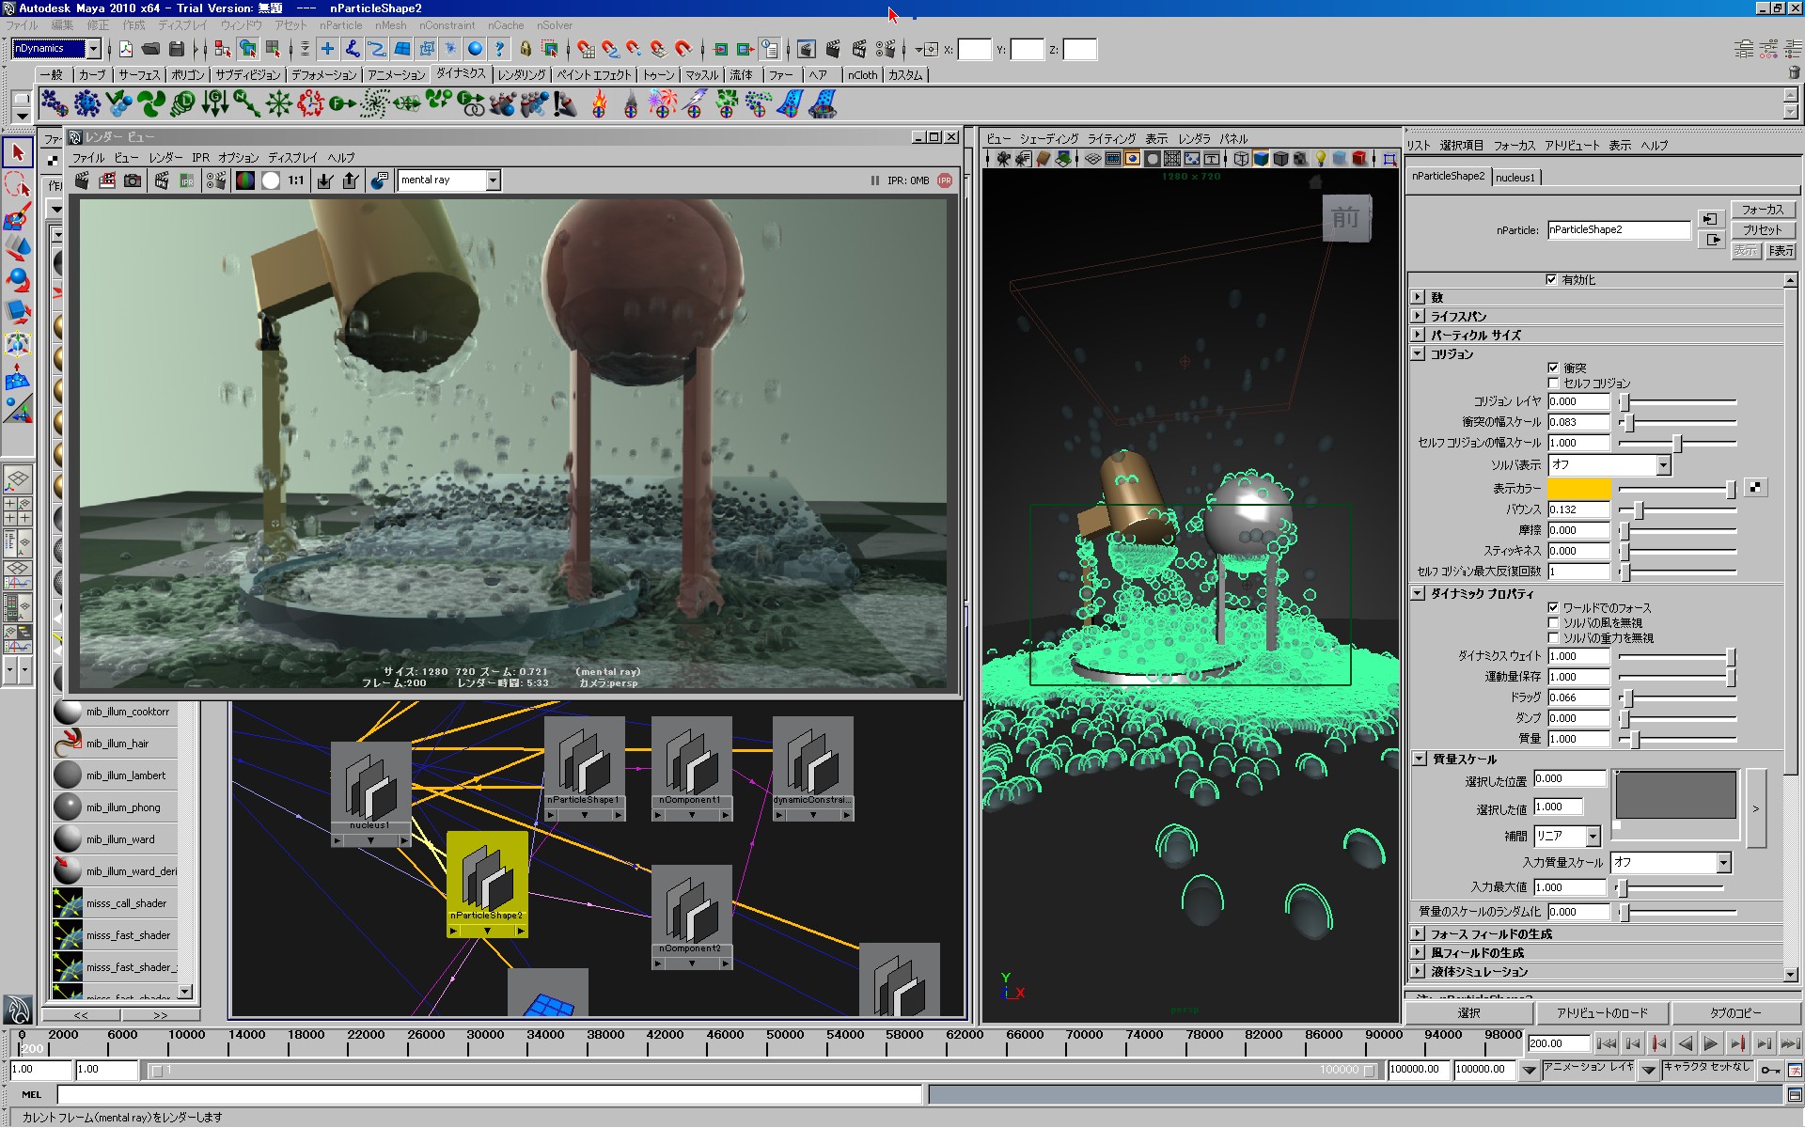Select the arrow selection tool in toolbox
Image resolution: width=1805 pixels, height=1128 pixels.
[18, 152]
